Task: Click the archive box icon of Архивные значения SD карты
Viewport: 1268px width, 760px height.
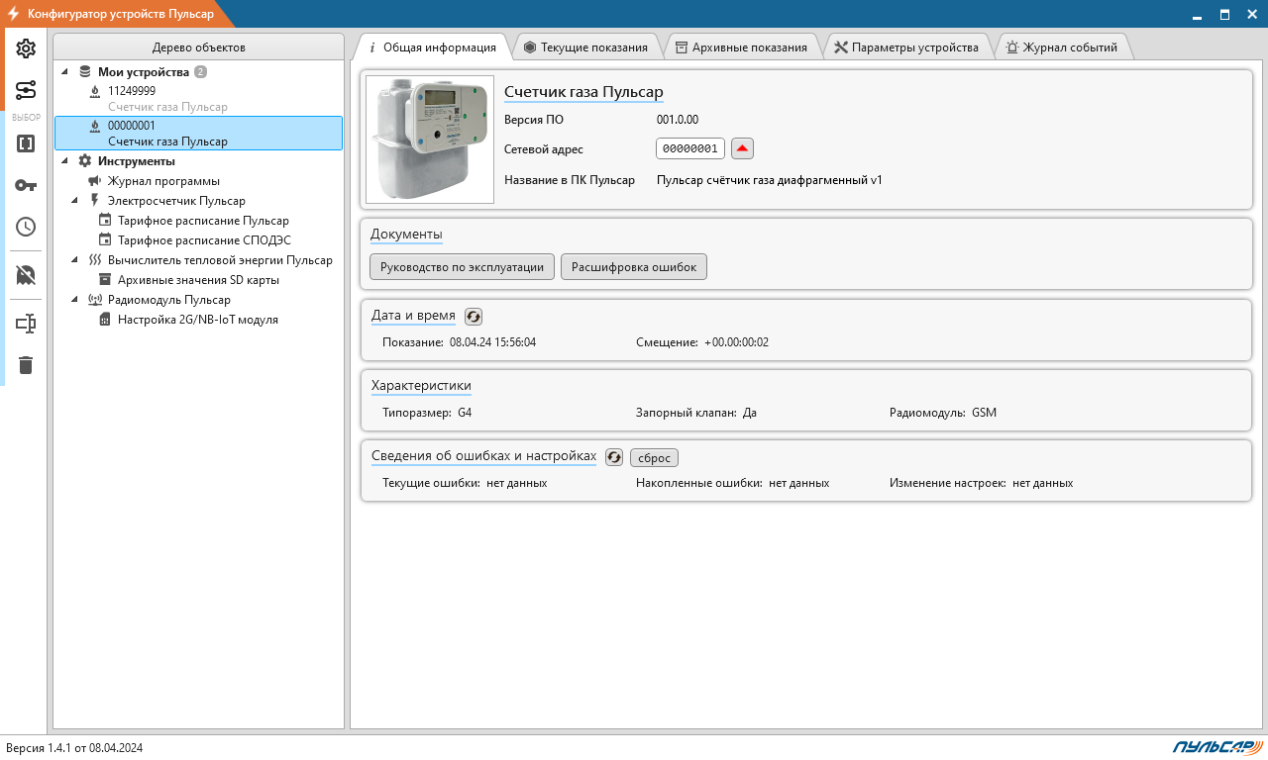Action: click(105, 280)
